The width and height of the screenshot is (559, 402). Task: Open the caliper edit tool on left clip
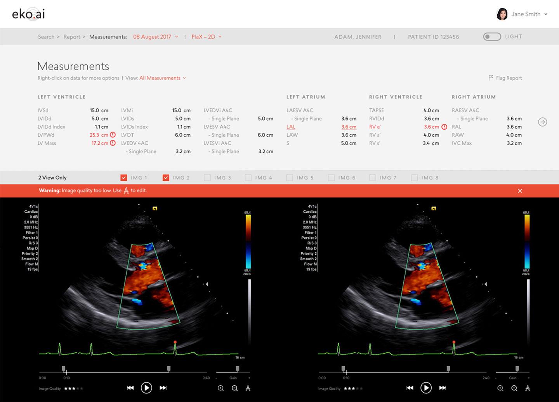[x=248, y=388]
